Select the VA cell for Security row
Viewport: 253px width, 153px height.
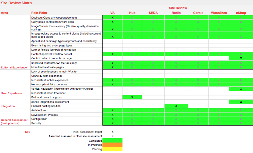point(112,123)
